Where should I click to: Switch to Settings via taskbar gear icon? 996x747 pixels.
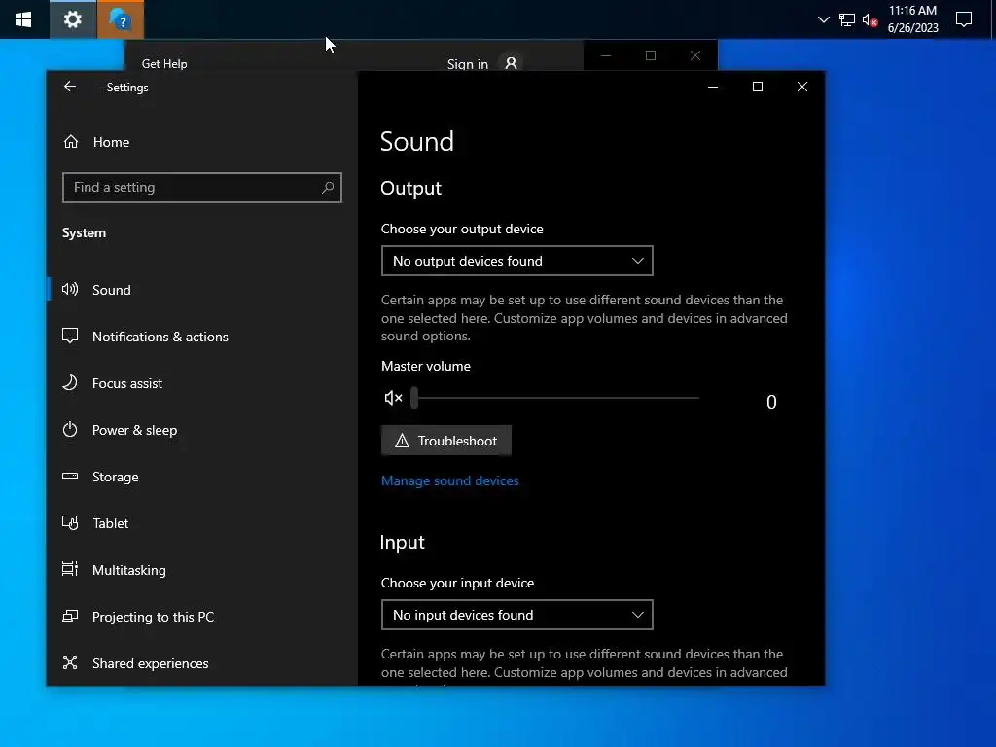(72, 19)
